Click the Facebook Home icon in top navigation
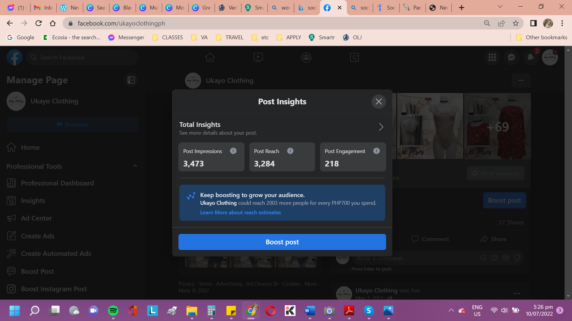The image size is (572, 321). click(x=210, y=58)
